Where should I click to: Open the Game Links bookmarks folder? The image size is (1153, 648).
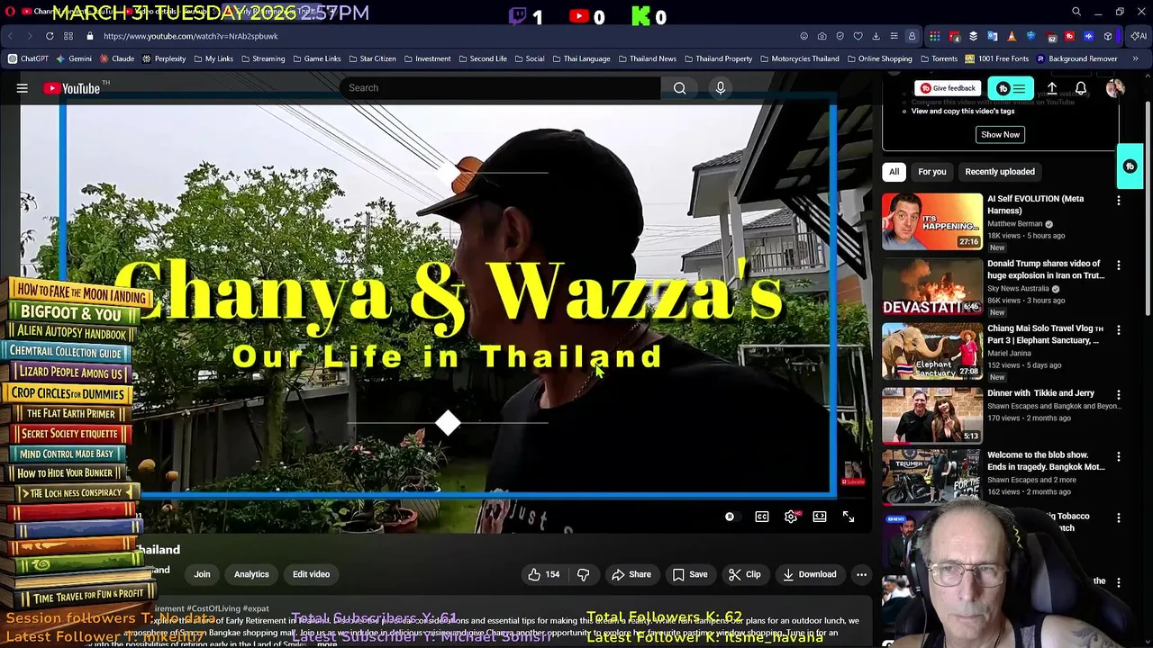pos(316,58)
